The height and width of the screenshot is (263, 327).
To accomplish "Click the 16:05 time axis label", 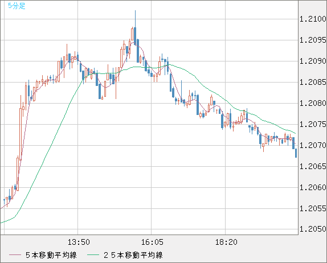I will pyautogui.click(x=152, y=242).
